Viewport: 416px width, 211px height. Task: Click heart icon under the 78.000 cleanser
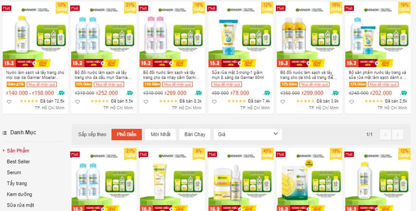[x=214, y=102]
